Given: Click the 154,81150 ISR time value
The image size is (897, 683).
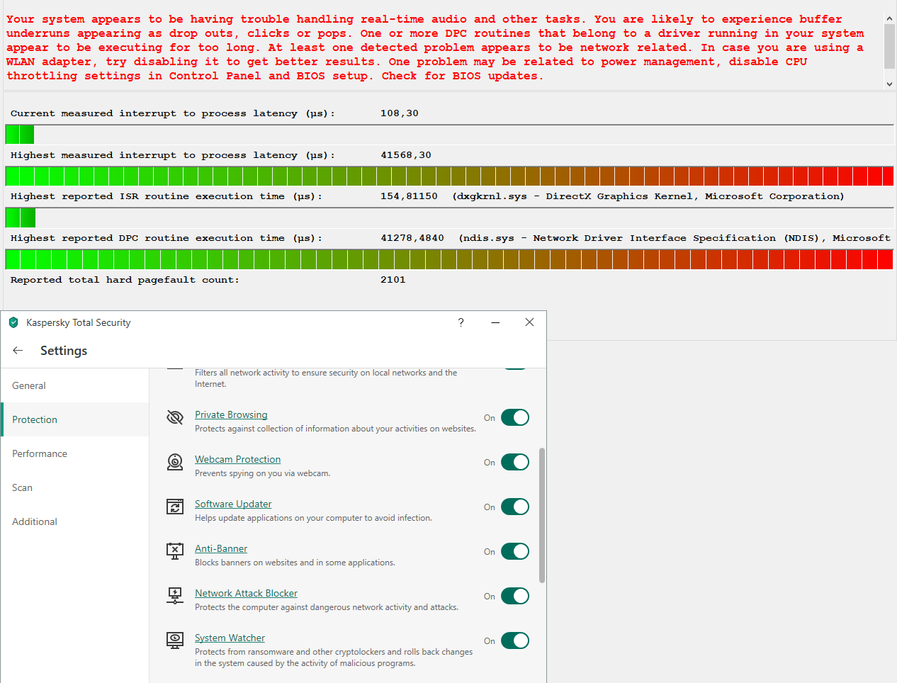Looking at the screenshot, I should (409, 196).
